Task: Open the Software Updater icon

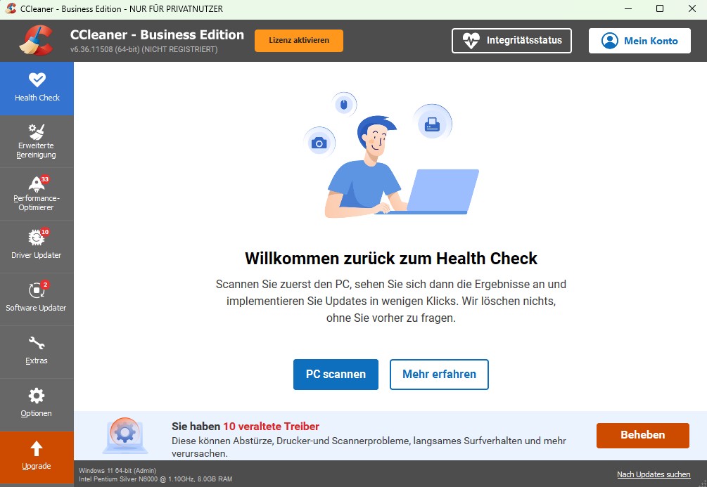Action: 37,290
